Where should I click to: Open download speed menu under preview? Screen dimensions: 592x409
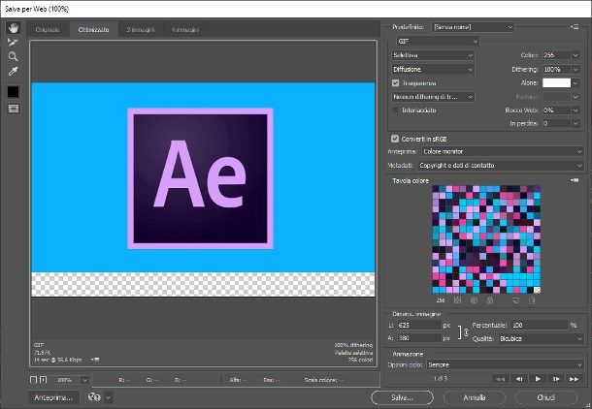point(95,360)
